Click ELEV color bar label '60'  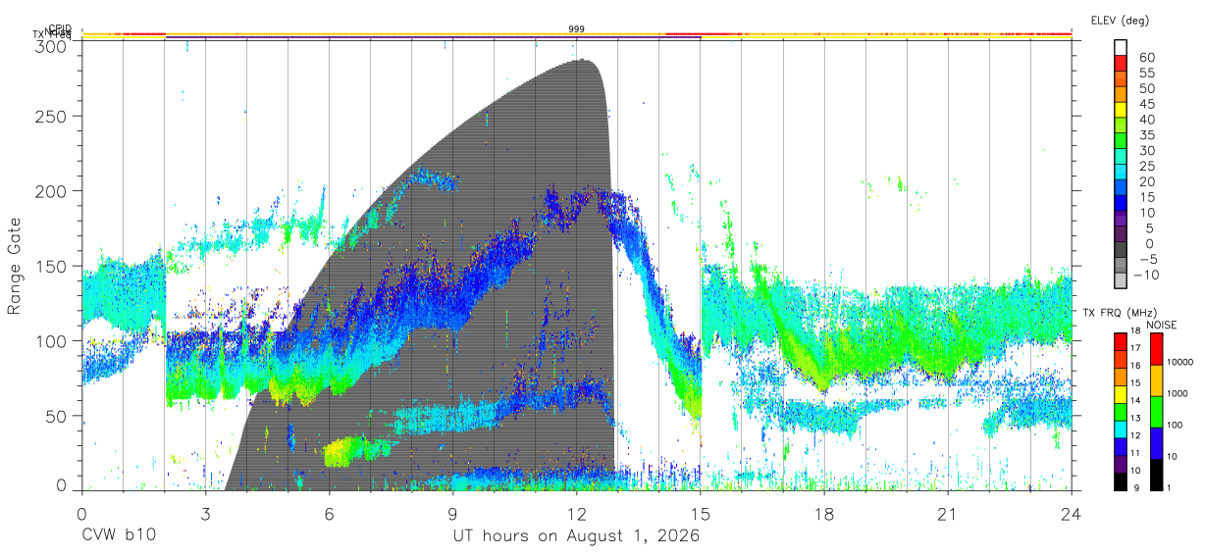point(1147,57)
